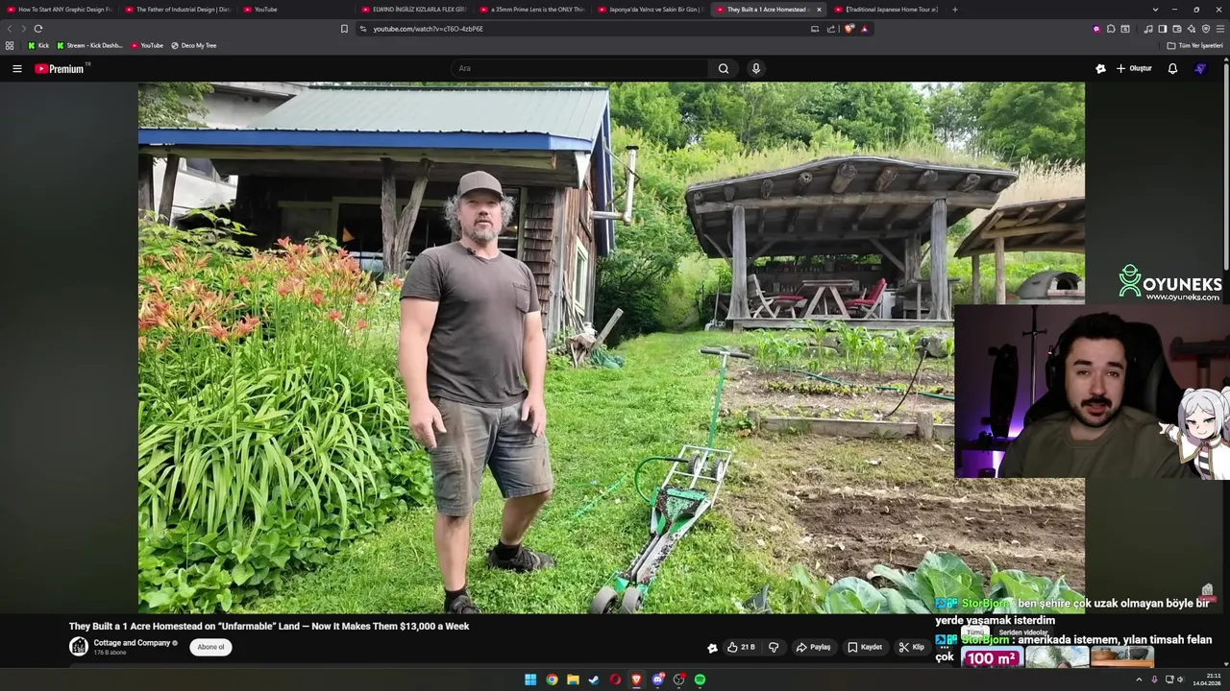
Task: Click the Oluştur create button
Action: tap(1134, 68)
